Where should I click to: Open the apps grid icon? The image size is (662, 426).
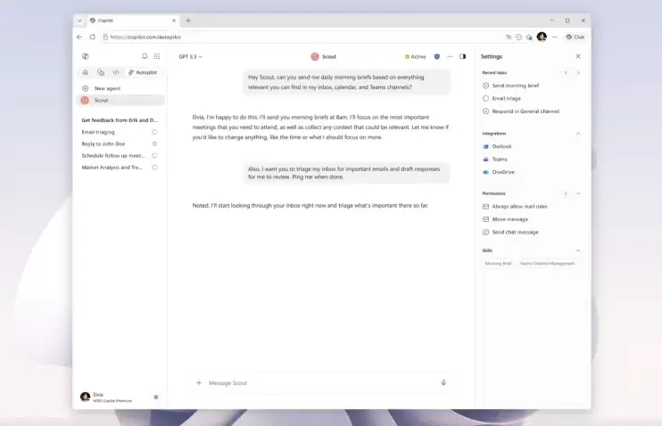(157, 56)
